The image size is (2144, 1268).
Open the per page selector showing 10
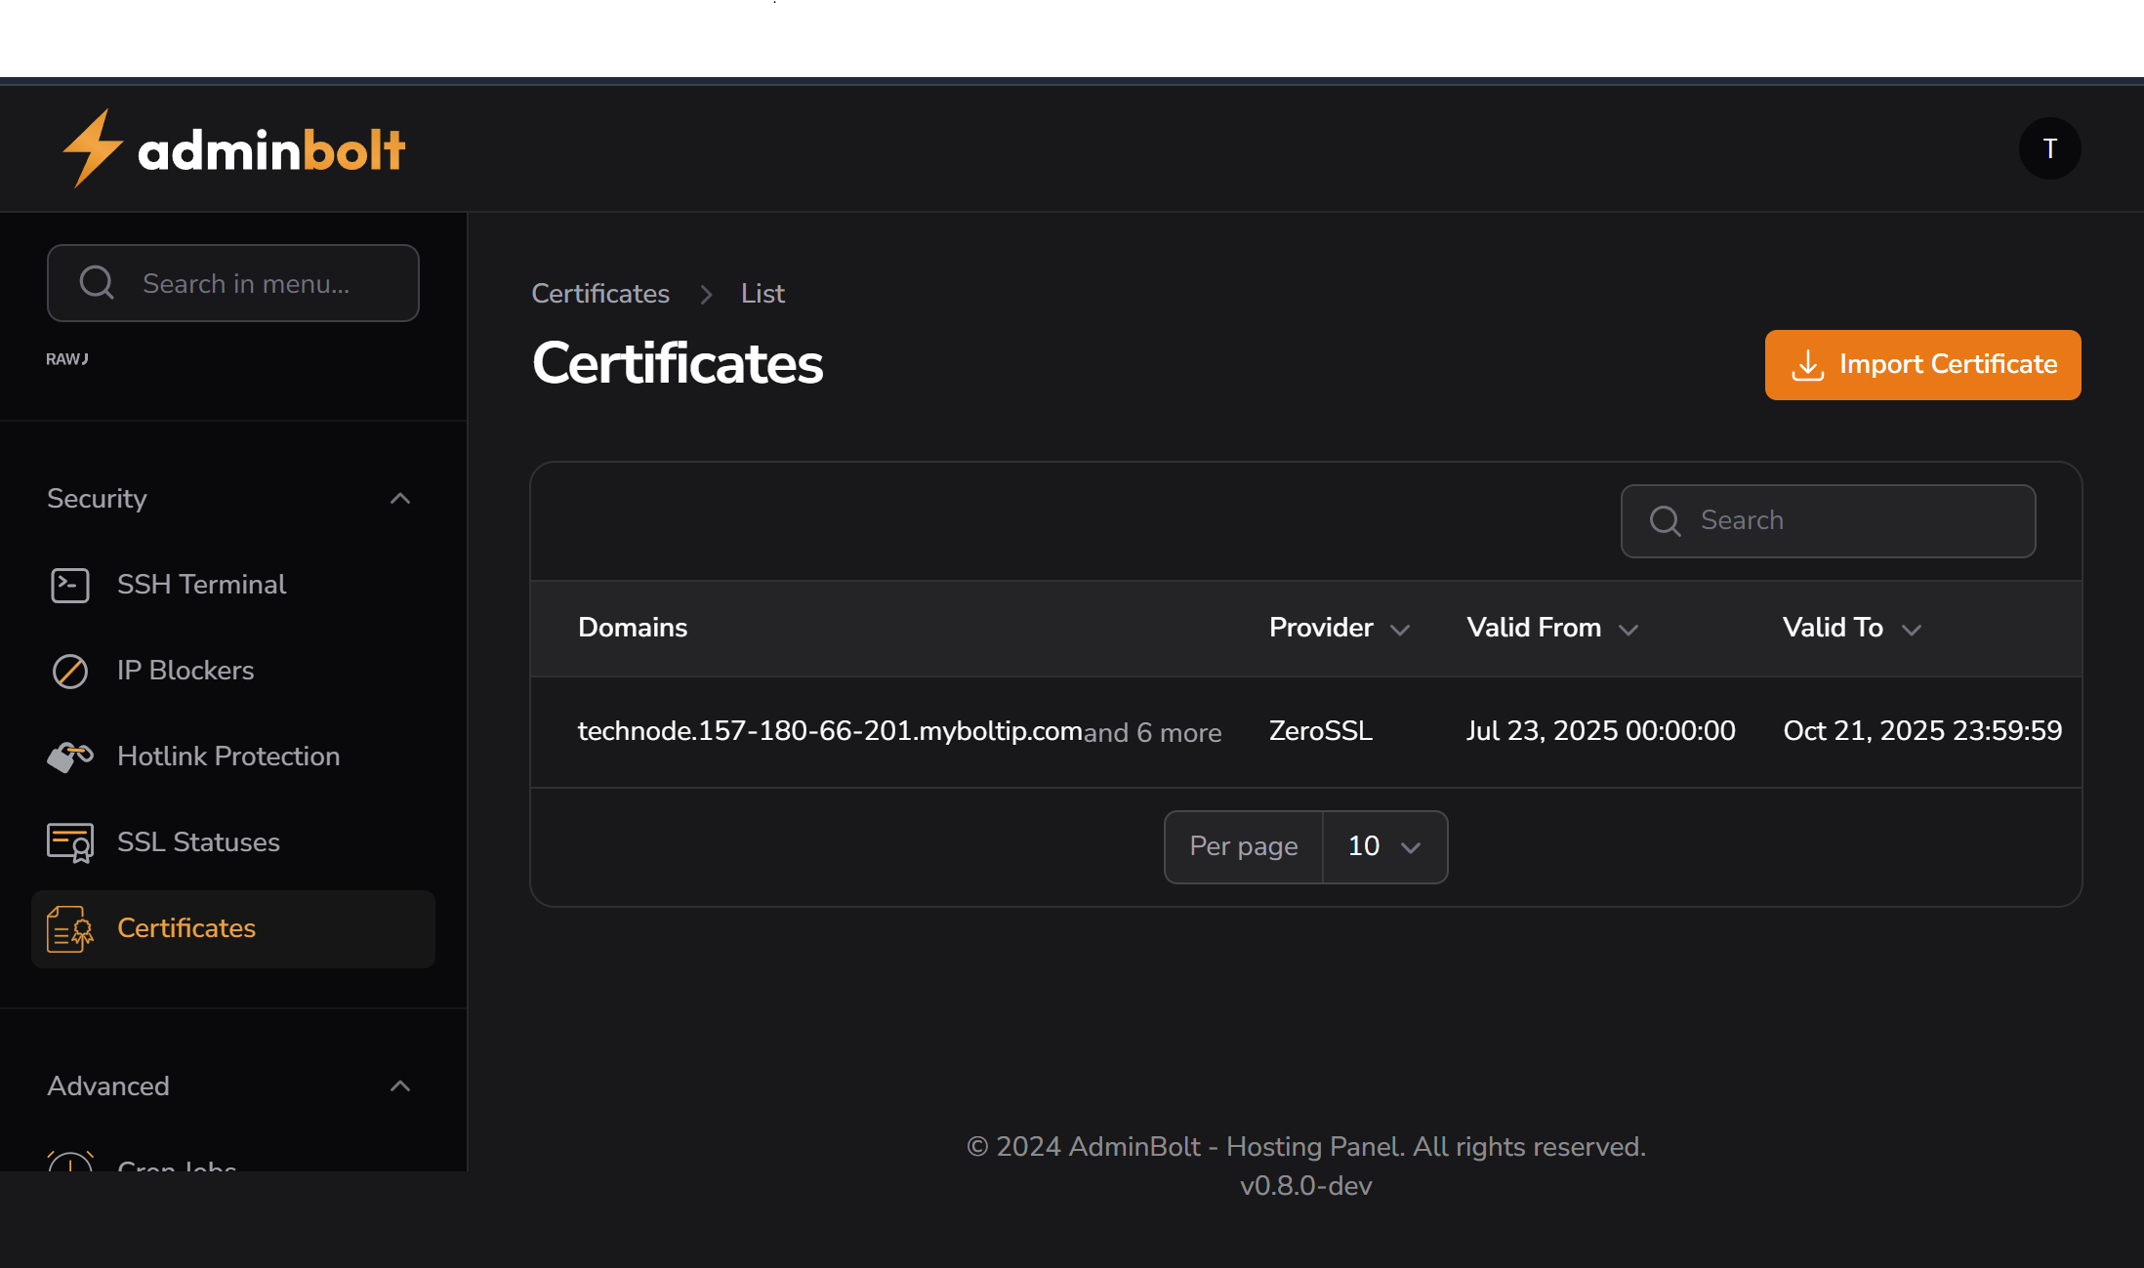(1382, 846)
